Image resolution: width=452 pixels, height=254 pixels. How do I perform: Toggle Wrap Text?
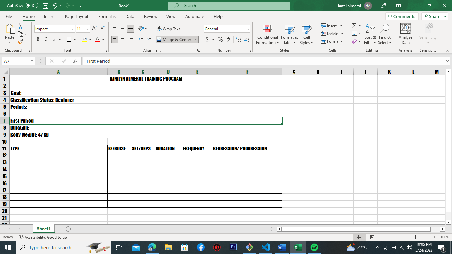168,29
